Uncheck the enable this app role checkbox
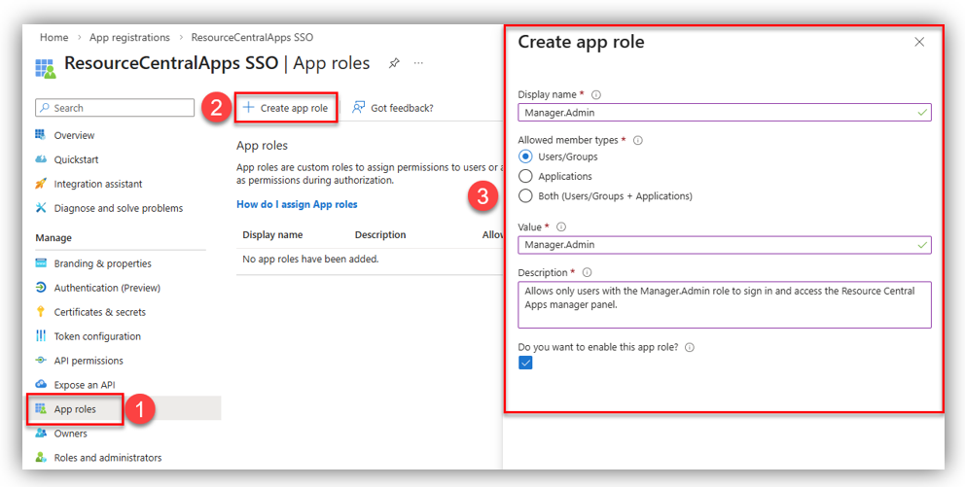The image size is (965, 487). (525, 363)
